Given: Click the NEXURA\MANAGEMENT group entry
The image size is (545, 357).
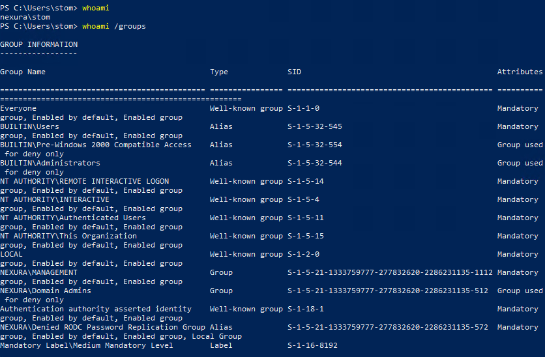Looking at the screenshot, I should 38,272.
